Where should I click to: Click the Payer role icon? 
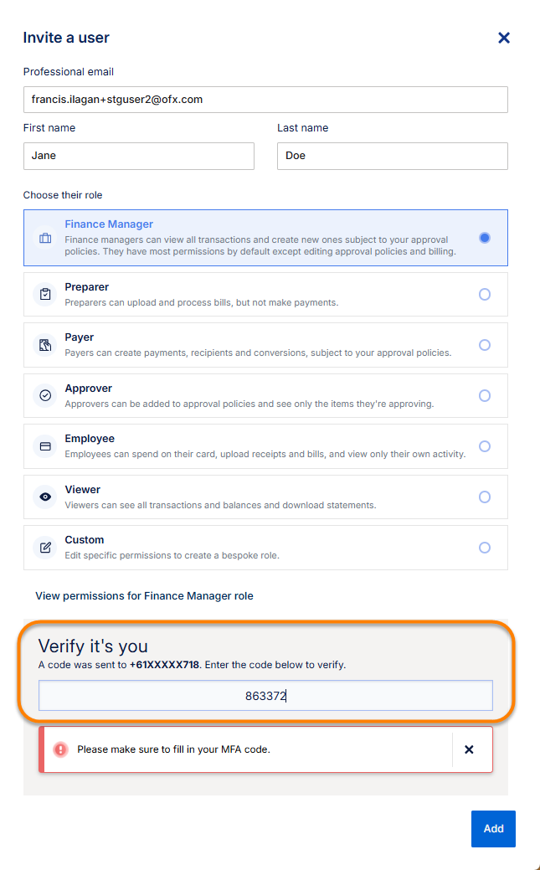(x=45, y=345)
